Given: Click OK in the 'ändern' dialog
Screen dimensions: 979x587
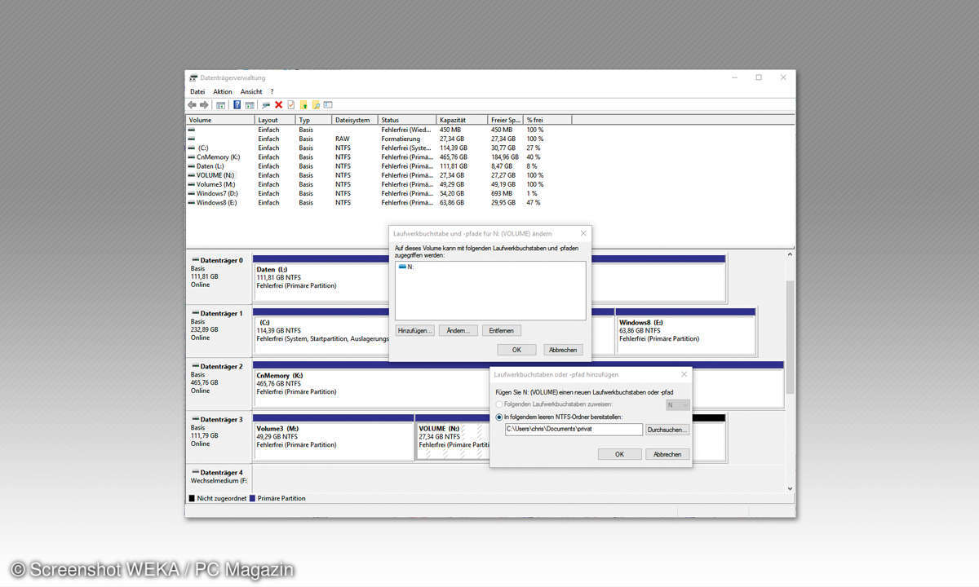Looking at the screenshot, I should point(516,350).
